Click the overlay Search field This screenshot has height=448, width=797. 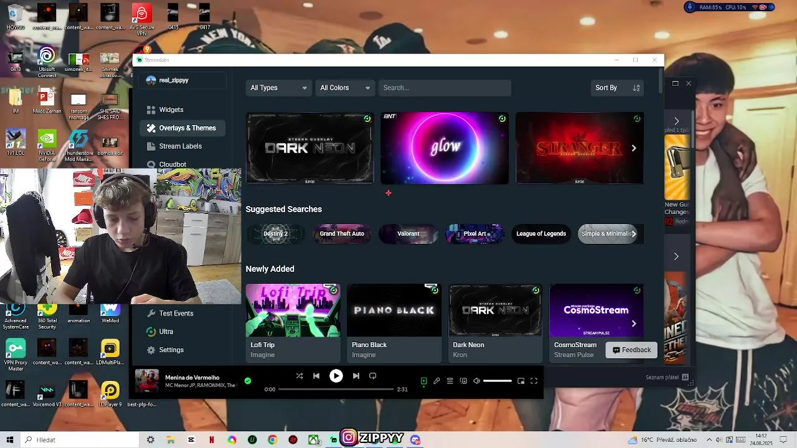(445, 88)
